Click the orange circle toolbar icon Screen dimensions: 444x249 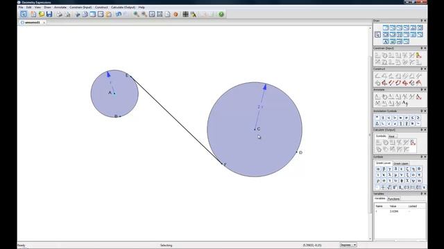point(176,14)
